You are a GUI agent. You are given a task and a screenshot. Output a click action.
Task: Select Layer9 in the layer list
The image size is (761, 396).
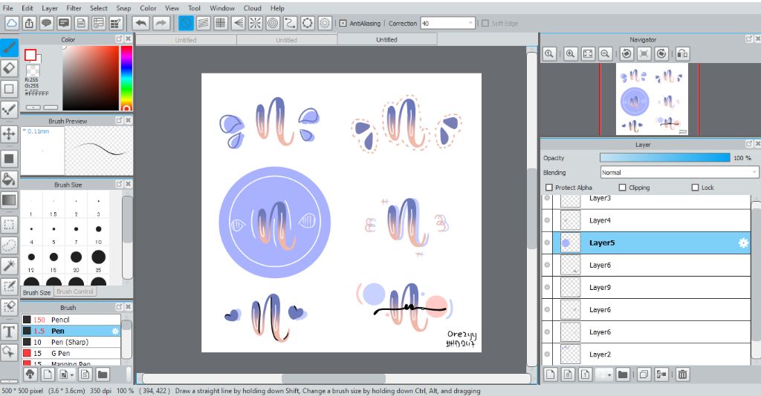tap(652, 288)
